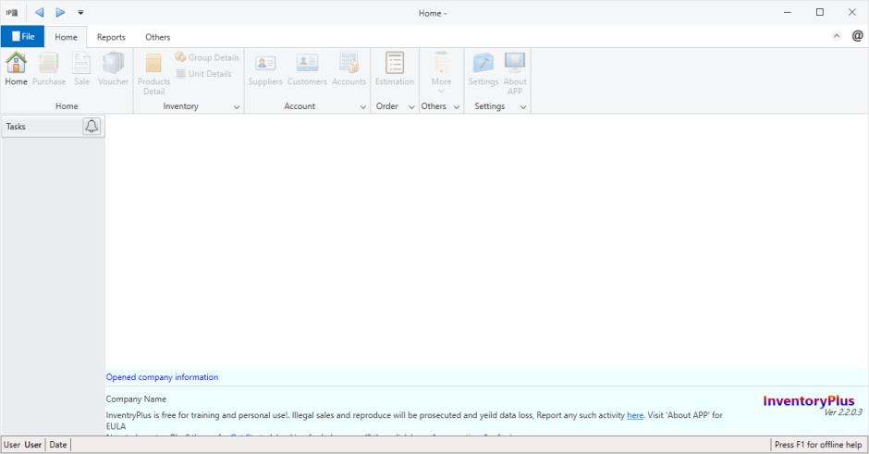The height and width of the screenshot is (454, 869).
Task: Click the Company Name text
Action: pos(136,399)
